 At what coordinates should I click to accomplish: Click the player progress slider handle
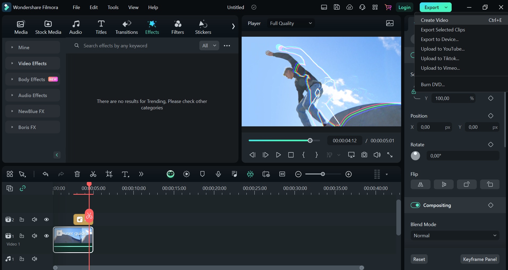310,140
